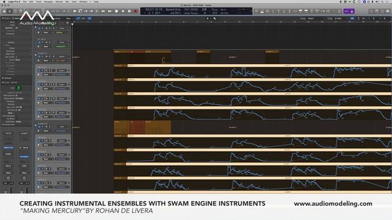The width and height of the screenshot is (392, 220).
Task: Click the 6/8 time signature display
Action: 204,10
